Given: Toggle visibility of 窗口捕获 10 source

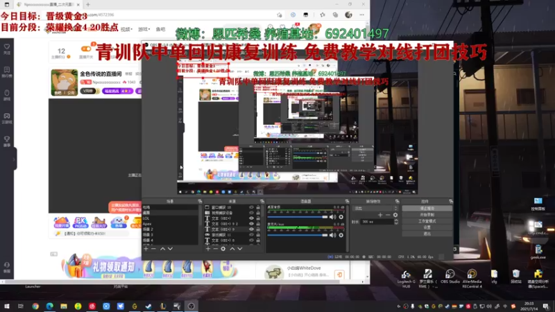Looking at the screenshot, I should coord(251,207).
